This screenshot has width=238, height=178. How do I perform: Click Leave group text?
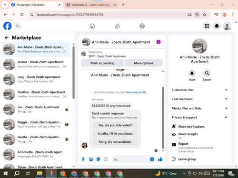click(187, 159)
